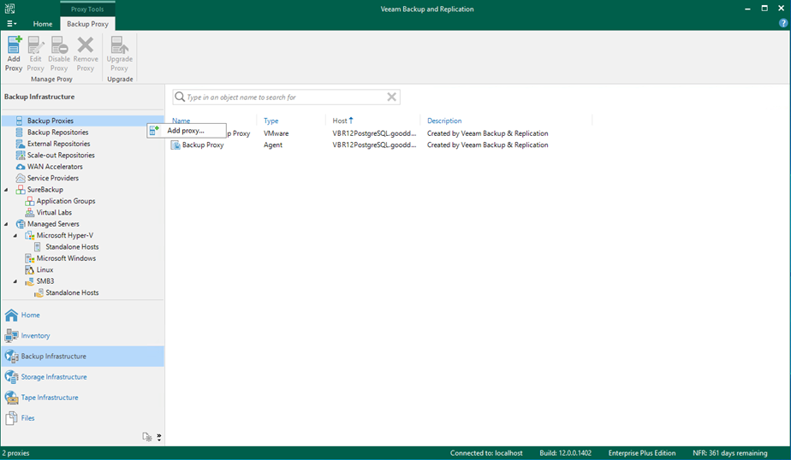Open the Files navigation pane
Viewport: 791px width, 460px height.
pos(82,418)
